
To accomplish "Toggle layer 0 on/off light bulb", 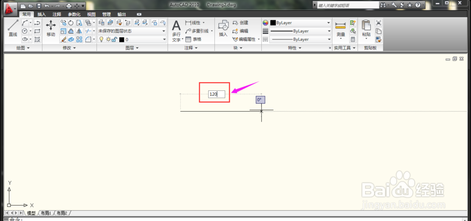I will pos(101,40).
